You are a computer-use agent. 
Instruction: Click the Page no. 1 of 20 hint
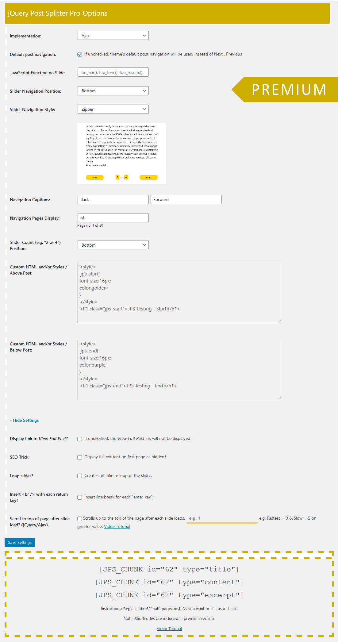click(x=90, y=225)
